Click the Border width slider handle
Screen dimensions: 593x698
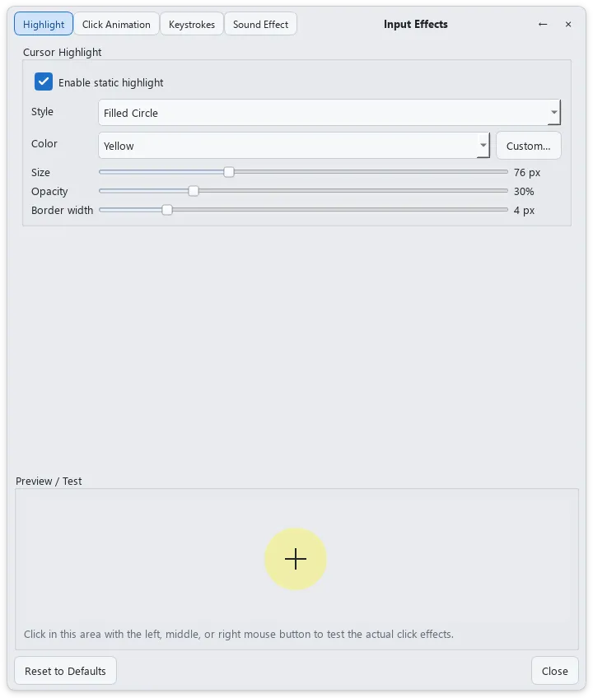click(x=166, y=210)
